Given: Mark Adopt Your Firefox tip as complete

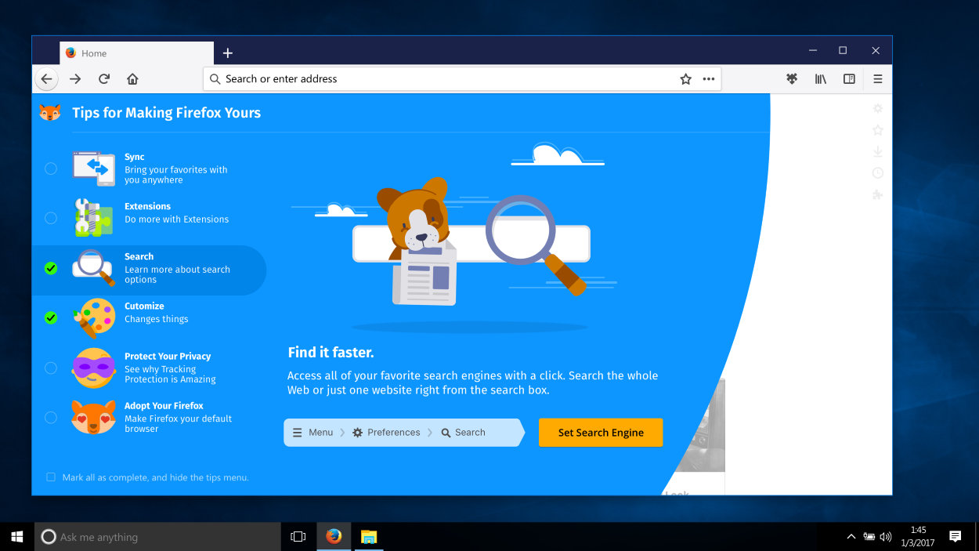Looking at the screenshot, I should 51,417.
